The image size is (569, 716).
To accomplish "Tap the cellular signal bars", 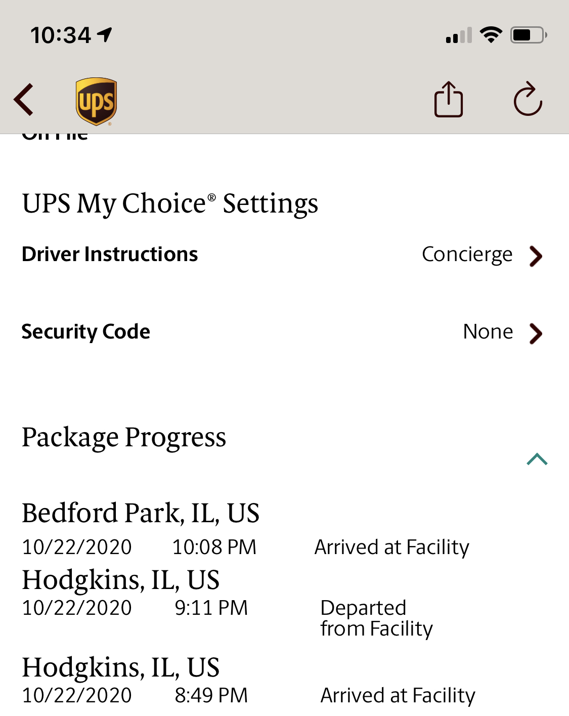I will [x=459, y=35].
